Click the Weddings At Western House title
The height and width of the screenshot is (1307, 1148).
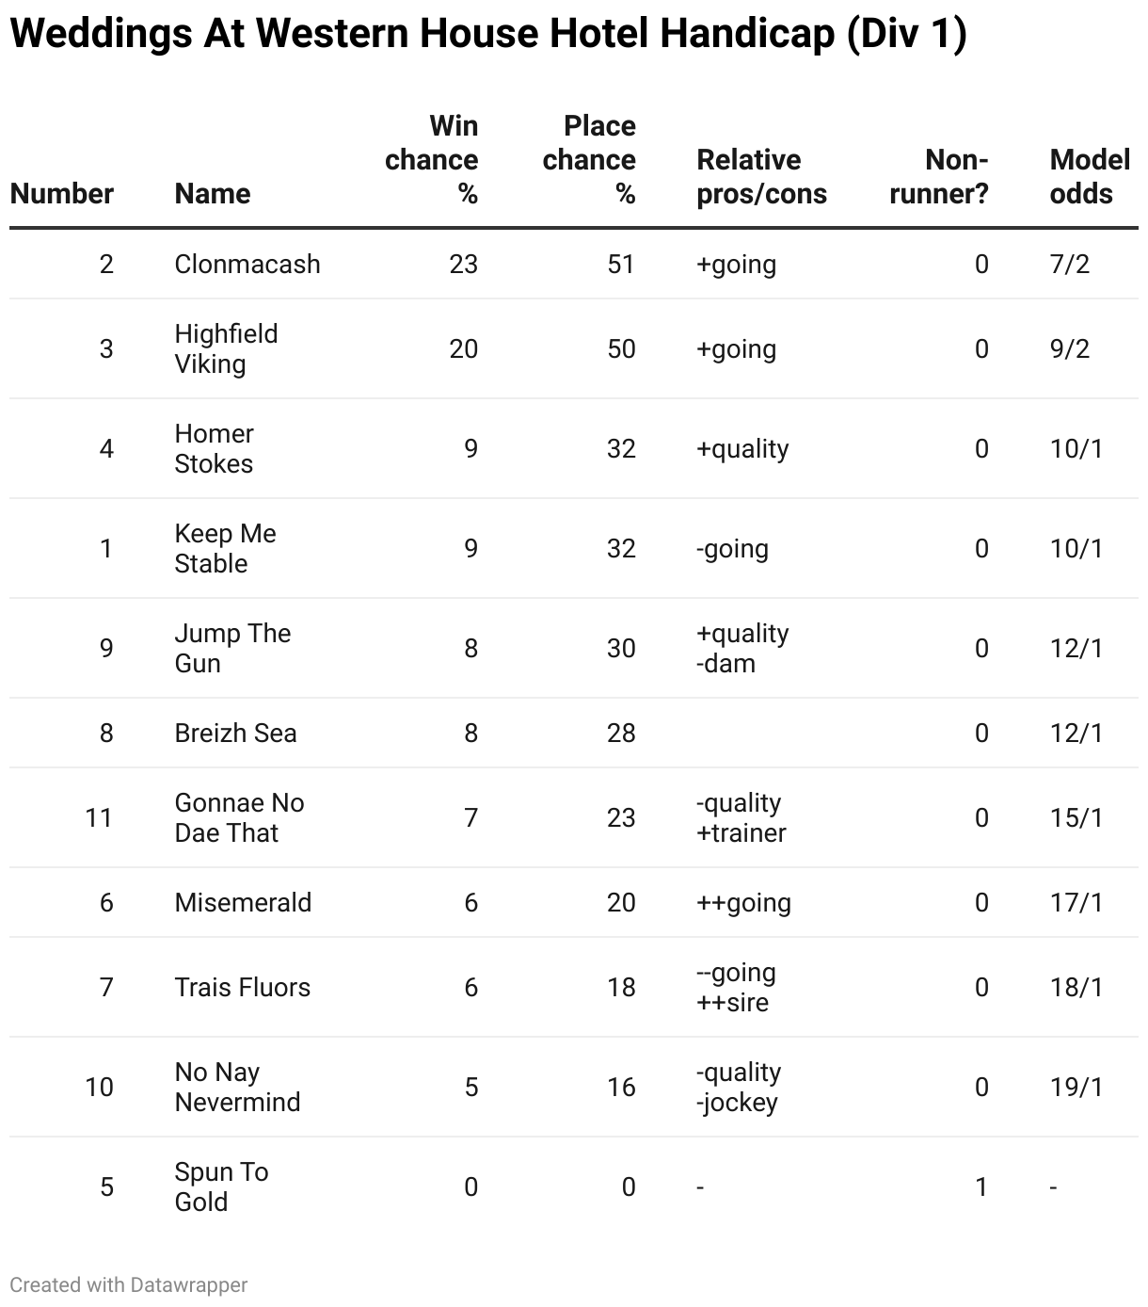488,34
